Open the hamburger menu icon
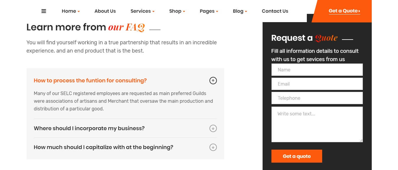The height and width of the screenshot is (170, 398). click(x=44, y=11)
